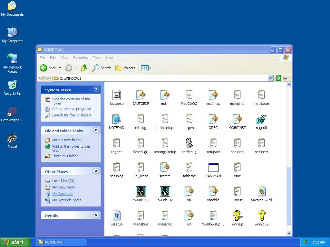This screenshot has height=247, width=330.
Task: Open Local Disk (C:) from Other Places
Action: 63,181
